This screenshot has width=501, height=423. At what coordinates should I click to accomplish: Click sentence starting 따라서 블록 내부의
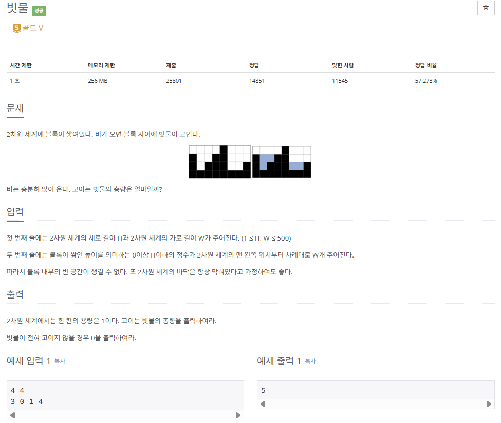point(150,272)
